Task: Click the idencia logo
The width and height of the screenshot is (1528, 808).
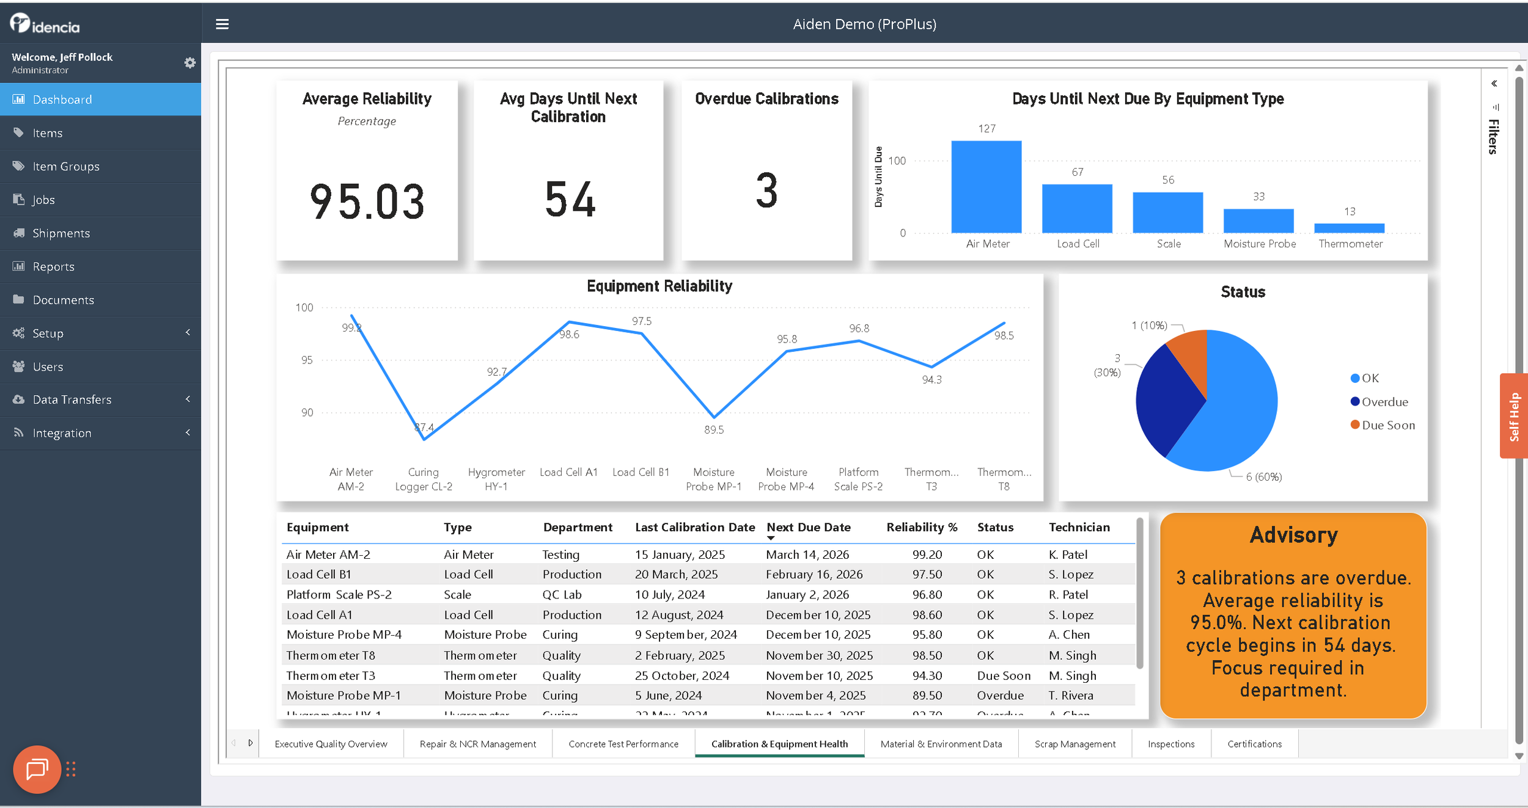Action: click(x=45, y=24)
